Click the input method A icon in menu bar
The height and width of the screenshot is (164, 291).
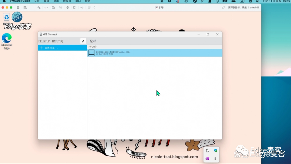(242, 1)
